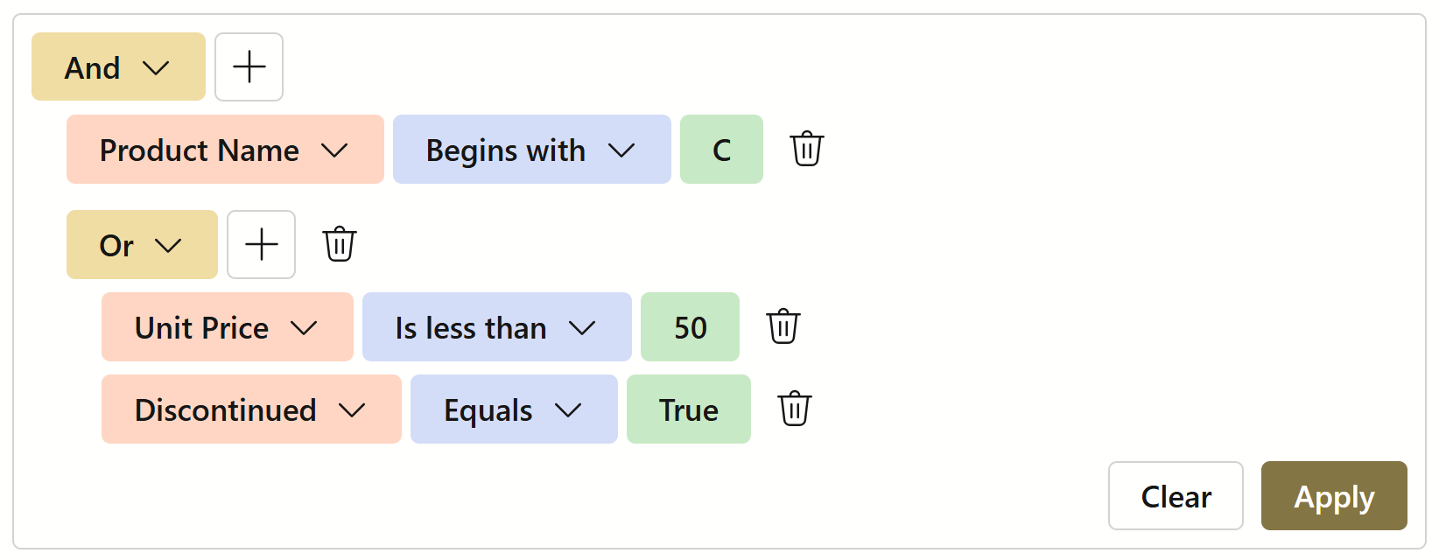Edit the value C
The height and width of the screenshot is (560, 1439).
(x=721, y=150)
